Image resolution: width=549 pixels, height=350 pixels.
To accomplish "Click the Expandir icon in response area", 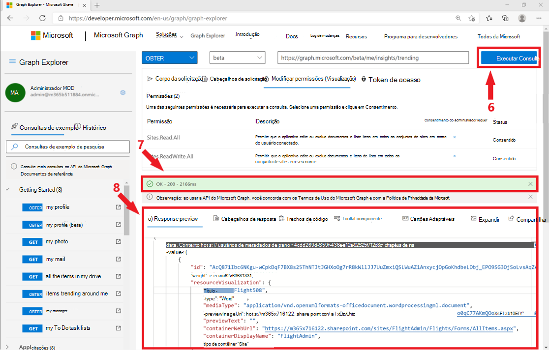I will coord(474,218).
